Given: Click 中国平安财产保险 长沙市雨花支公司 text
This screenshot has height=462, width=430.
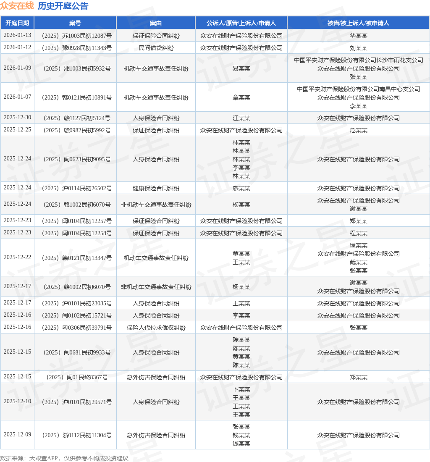Looking at the screenshot, I should pos(359,60).
